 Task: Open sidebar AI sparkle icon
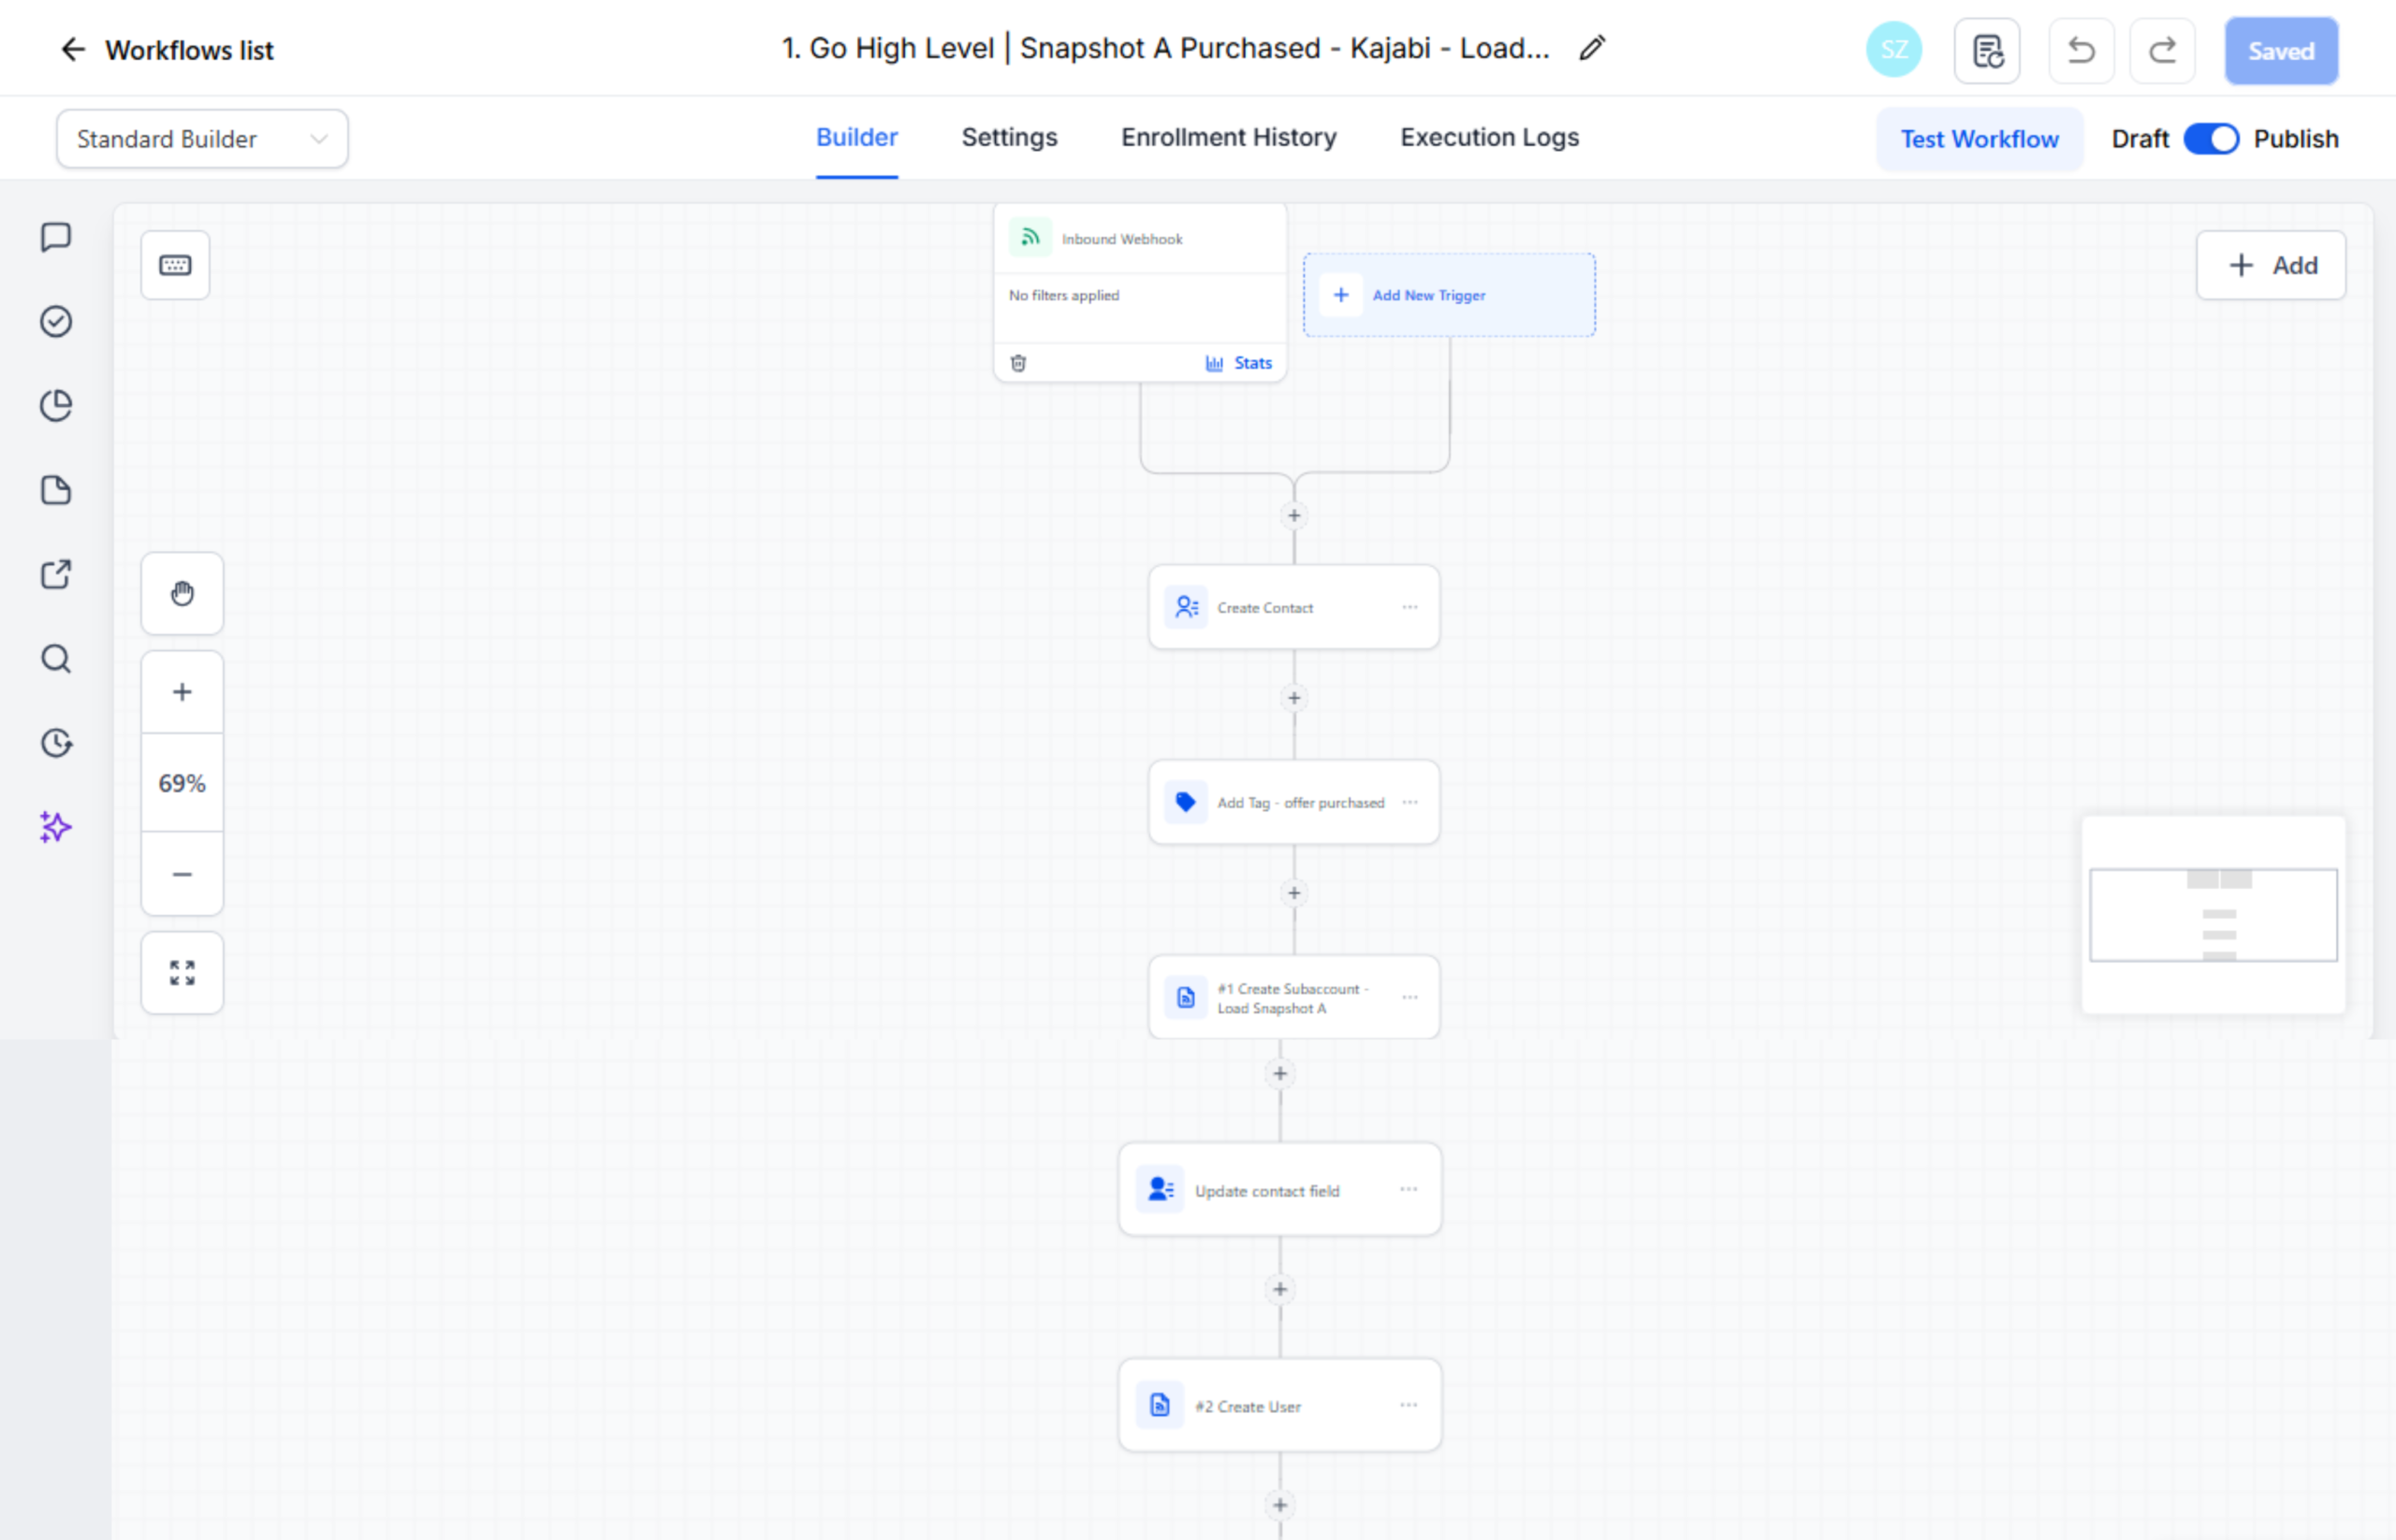(56, 827)
